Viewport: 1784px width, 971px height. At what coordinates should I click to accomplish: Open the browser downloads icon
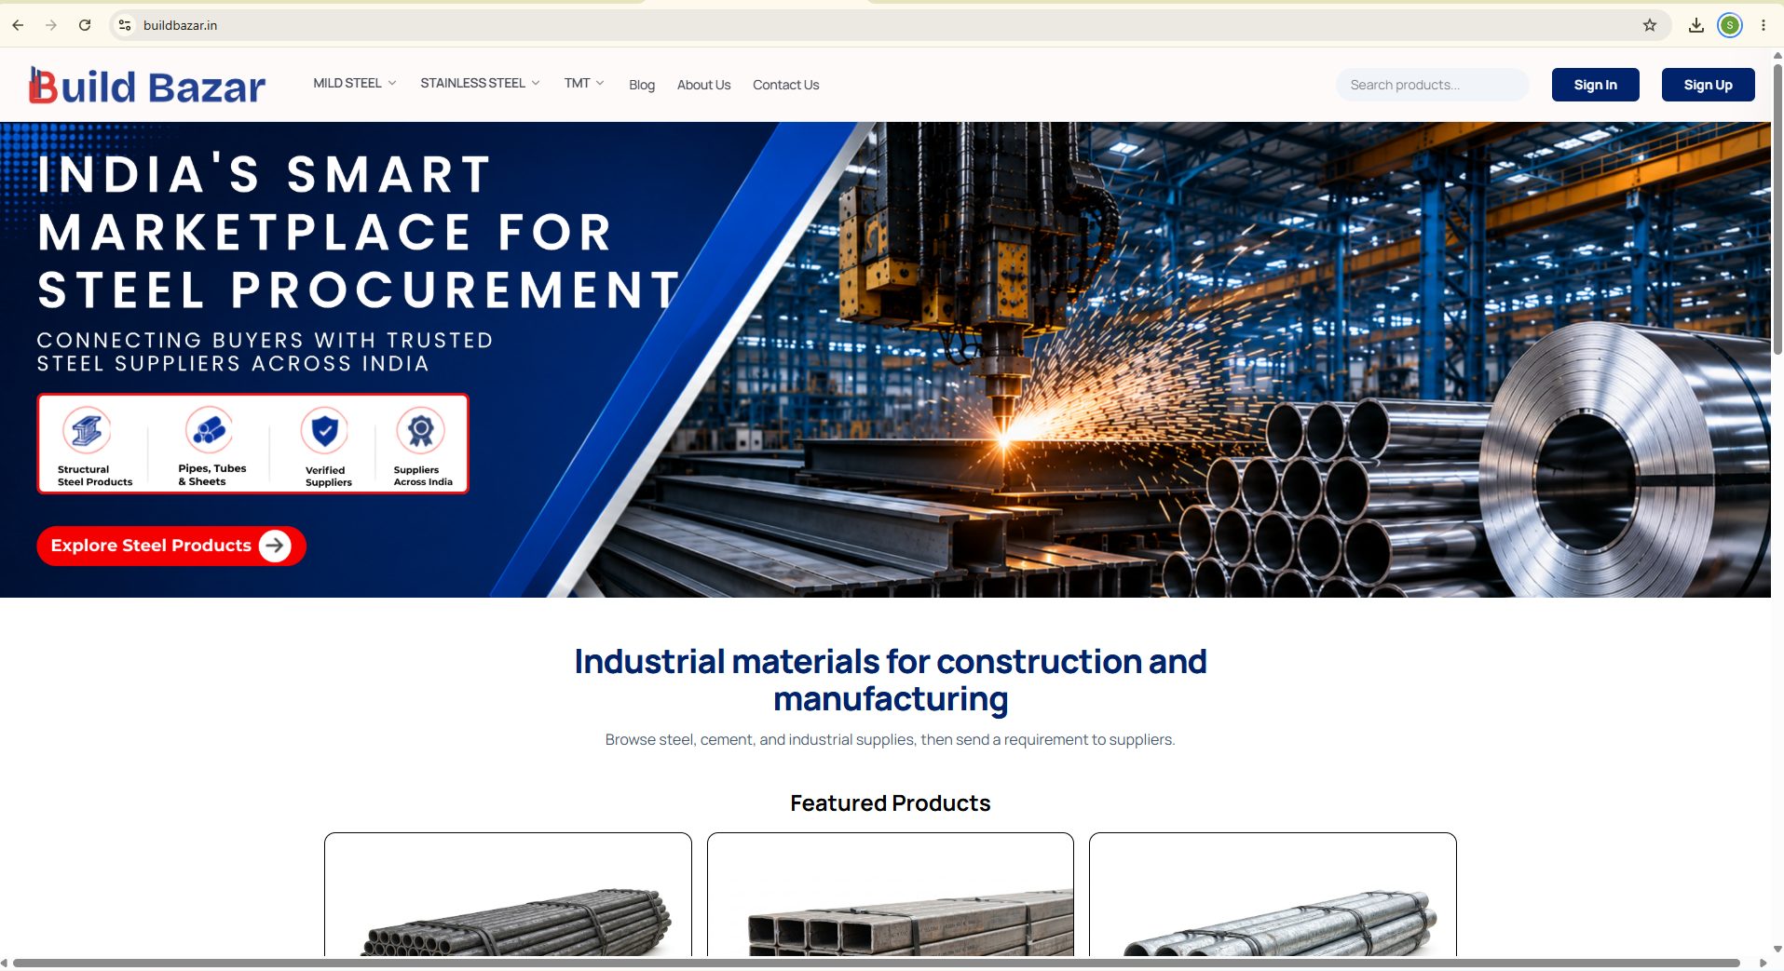1696,25
